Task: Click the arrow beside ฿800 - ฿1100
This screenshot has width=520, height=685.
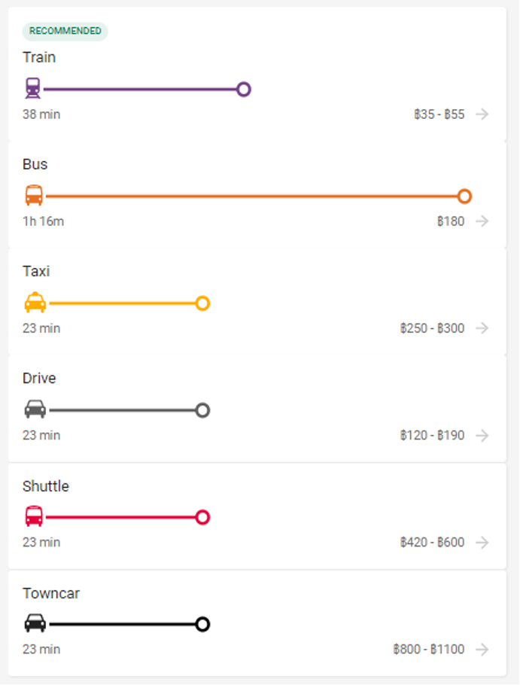Action: coord(482,650)
